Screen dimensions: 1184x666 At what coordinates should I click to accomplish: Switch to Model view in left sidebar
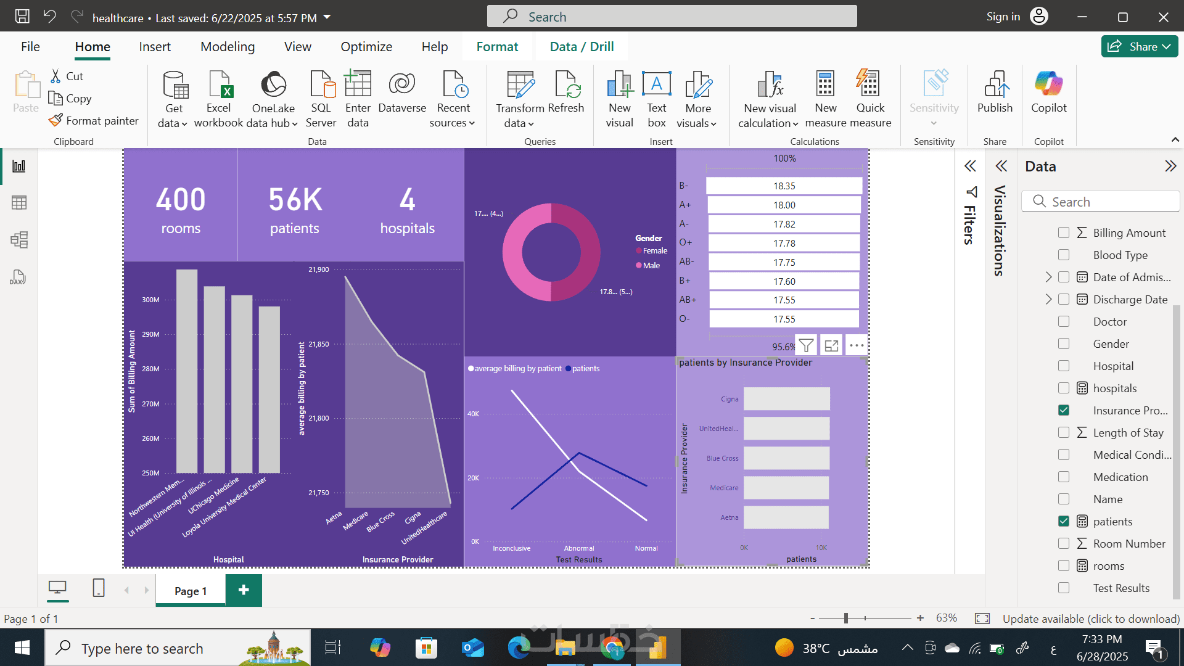click(x=19, y=240)
